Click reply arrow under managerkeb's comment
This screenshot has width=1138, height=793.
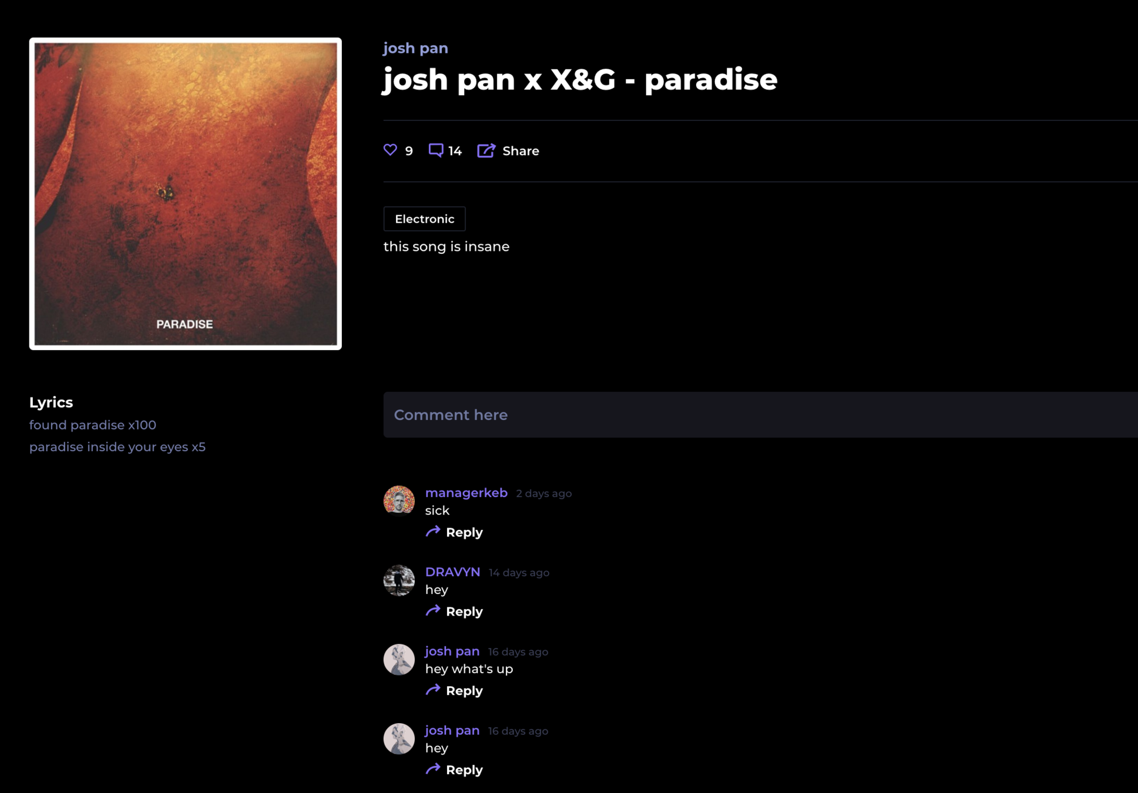433,532
